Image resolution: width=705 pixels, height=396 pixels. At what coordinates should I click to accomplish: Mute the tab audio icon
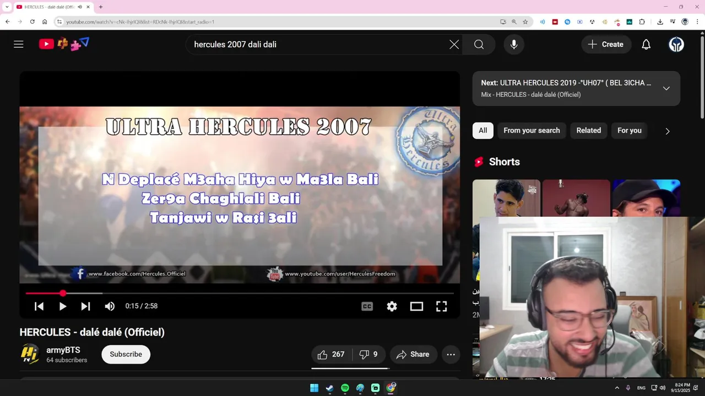[80, 7]
